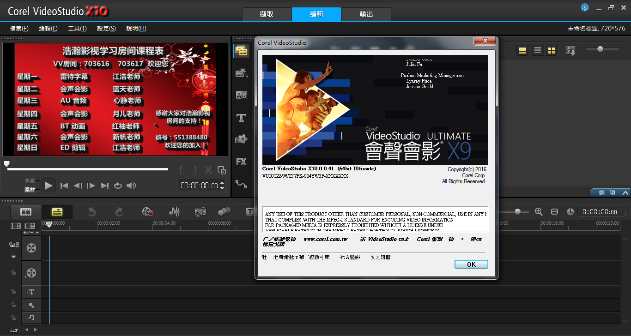Select the FX filter library icon
The height and width of the screenshot is (336, 631).
[241, 162]
